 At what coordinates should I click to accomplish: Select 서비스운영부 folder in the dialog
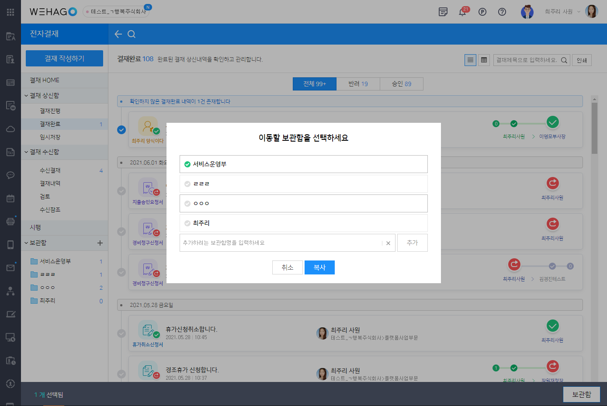coord(303,164)
